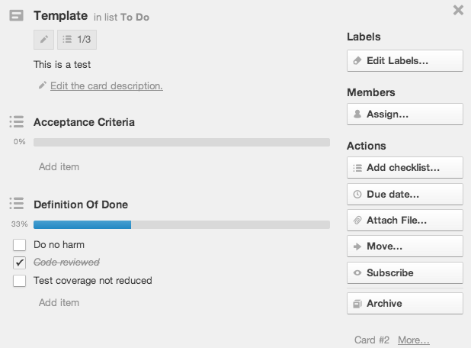Click the 1/3 checklist badge
Image resolution: width=471 pixels, height=348 pixels.
pyautogui.click(x=77, y=40)
